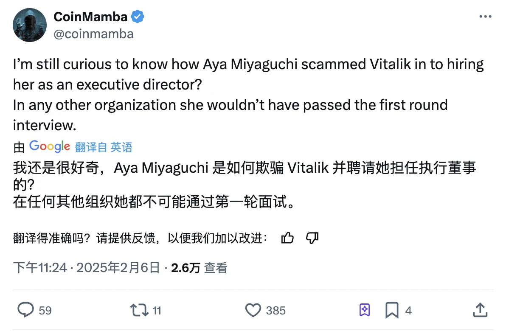Click the blue verified badge

point(138,17)
